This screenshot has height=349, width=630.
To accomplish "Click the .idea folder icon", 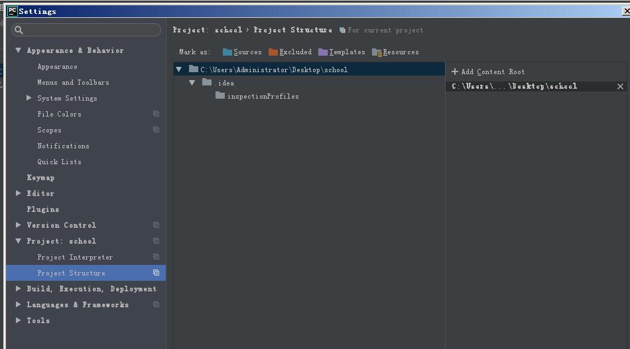I will [x=207, y=82].
